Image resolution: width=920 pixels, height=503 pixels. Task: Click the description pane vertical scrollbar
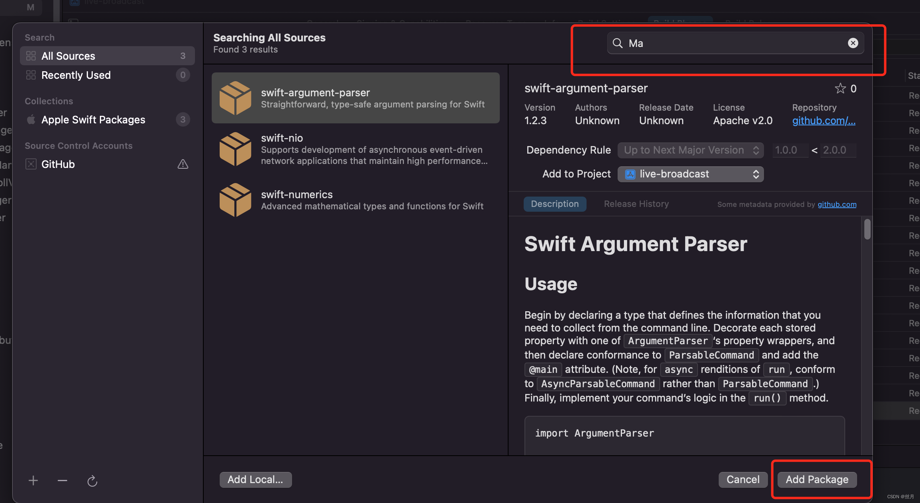coord(867,229)
